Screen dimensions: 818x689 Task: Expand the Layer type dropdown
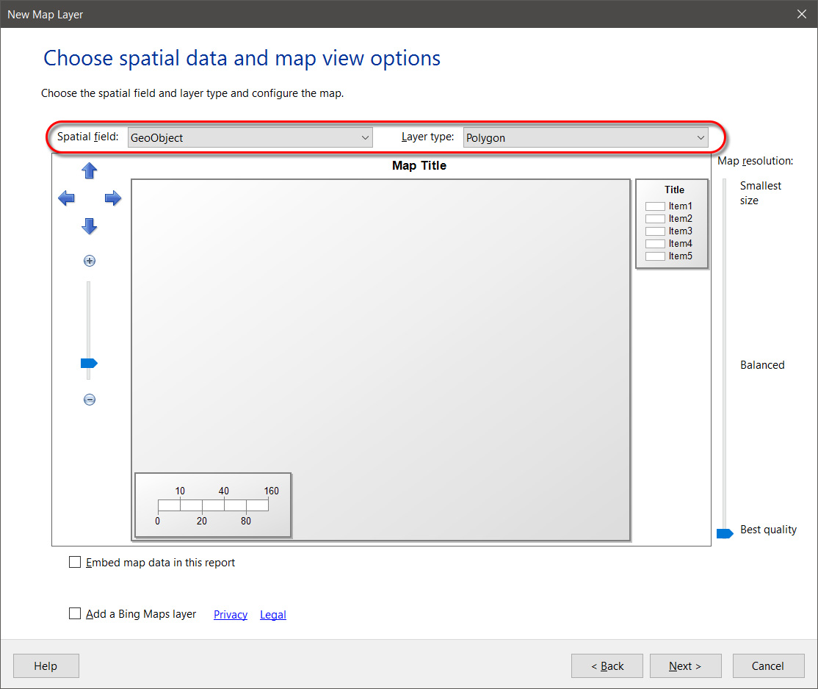[x=585, y=137]
